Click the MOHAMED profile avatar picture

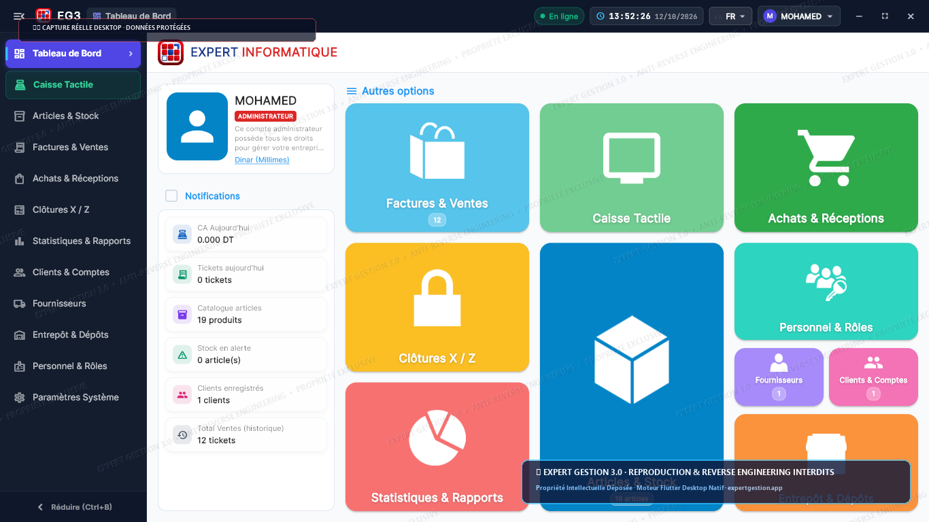197,126
